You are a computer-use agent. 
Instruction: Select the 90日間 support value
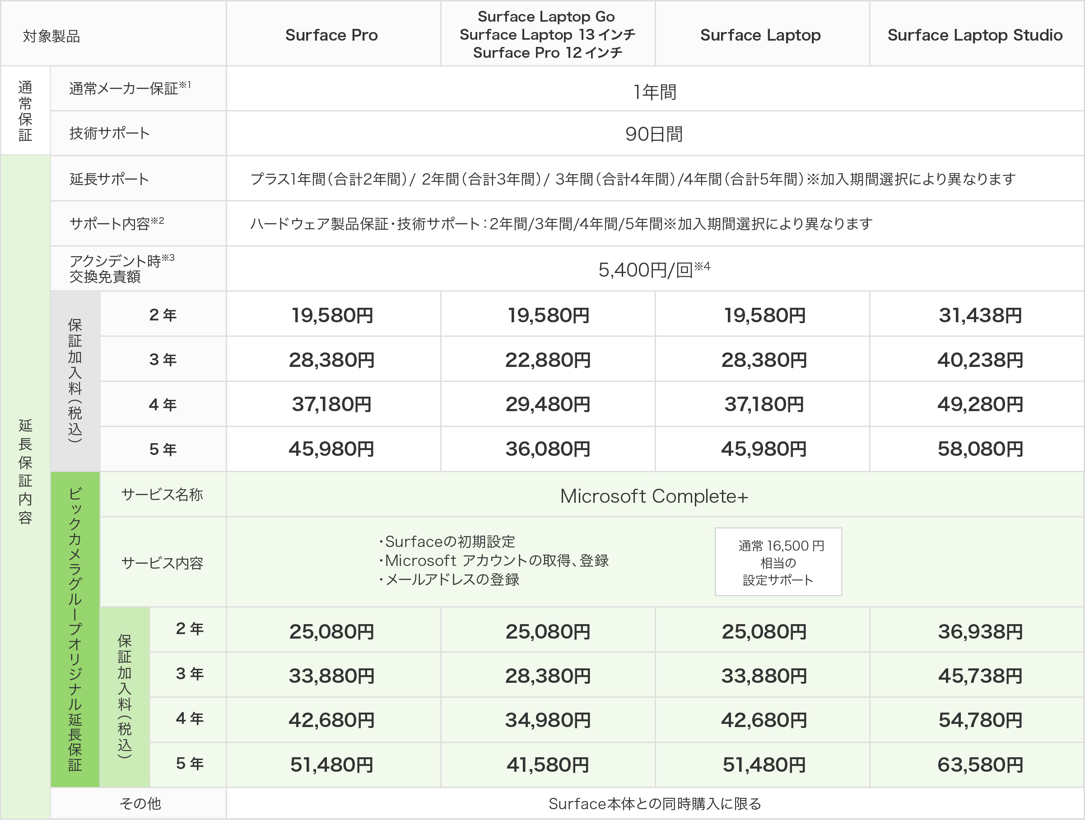(x=654, y=134)
